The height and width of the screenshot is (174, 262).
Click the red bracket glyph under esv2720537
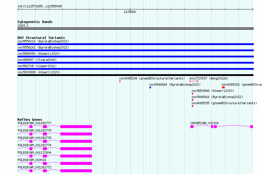pos(194,81)
